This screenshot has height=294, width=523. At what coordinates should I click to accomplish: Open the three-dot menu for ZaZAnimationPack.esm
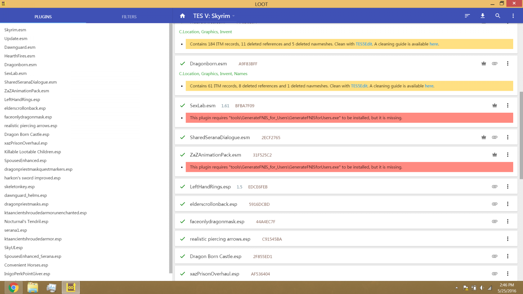coord(508,155)
